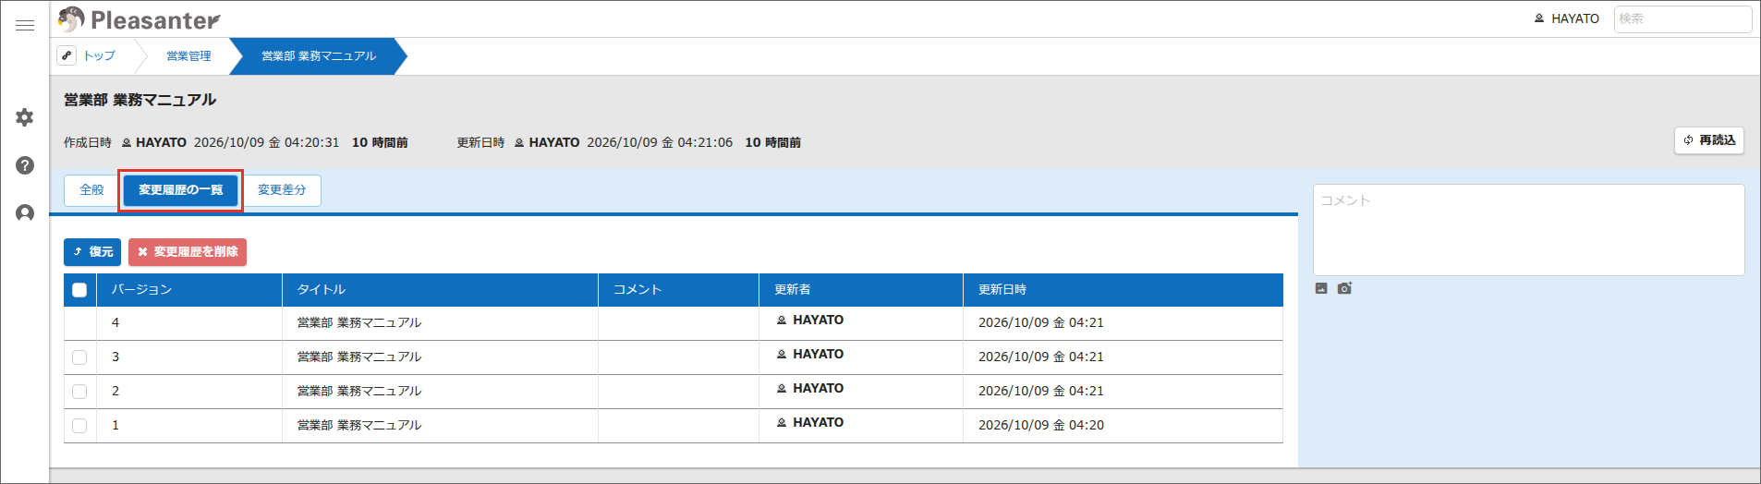Open the settings gear icon in sidebar
This screenshot has width=1761, height=484.
tap(25, 117)
